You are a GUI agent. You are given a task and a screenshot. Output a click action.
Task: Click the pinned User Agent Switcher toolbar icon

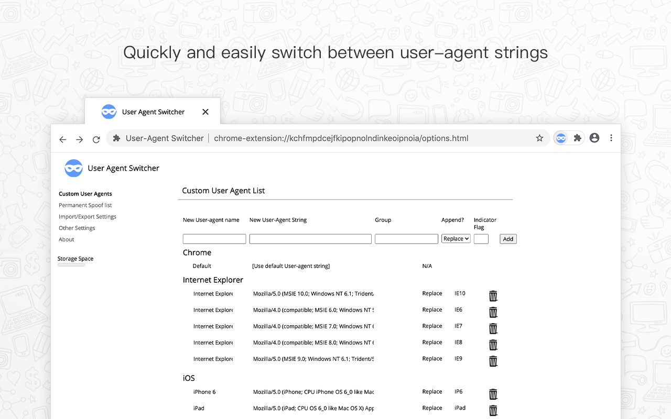[561, 138]
